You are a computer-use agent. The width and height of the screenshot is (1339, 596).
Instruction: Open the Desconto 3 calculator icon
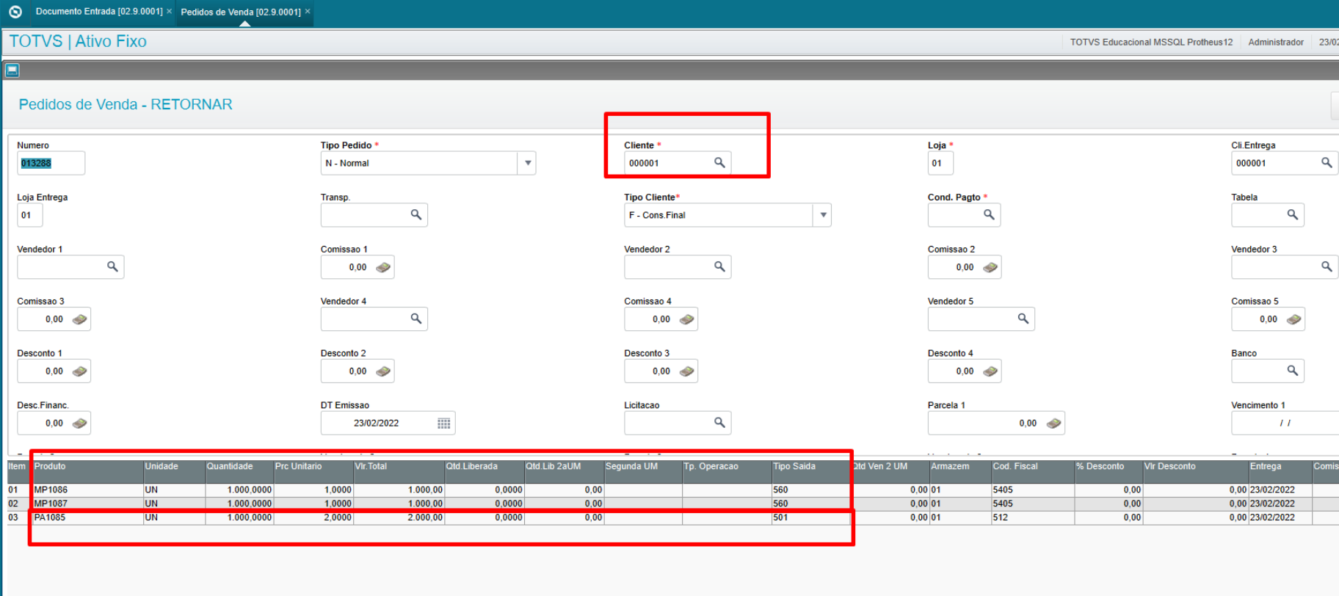pos(686,371)
